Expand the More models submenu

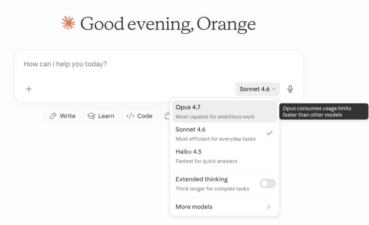pyautogui.click(x=225, y=207)
